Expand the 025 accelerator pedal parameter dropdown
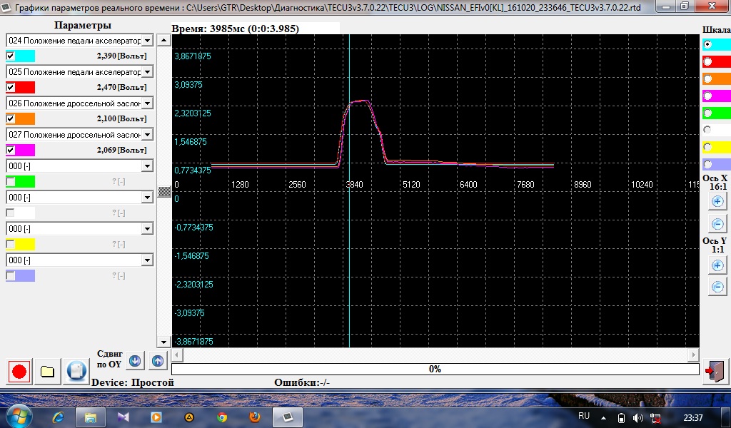The image size is (731, 428). point(147,72)
